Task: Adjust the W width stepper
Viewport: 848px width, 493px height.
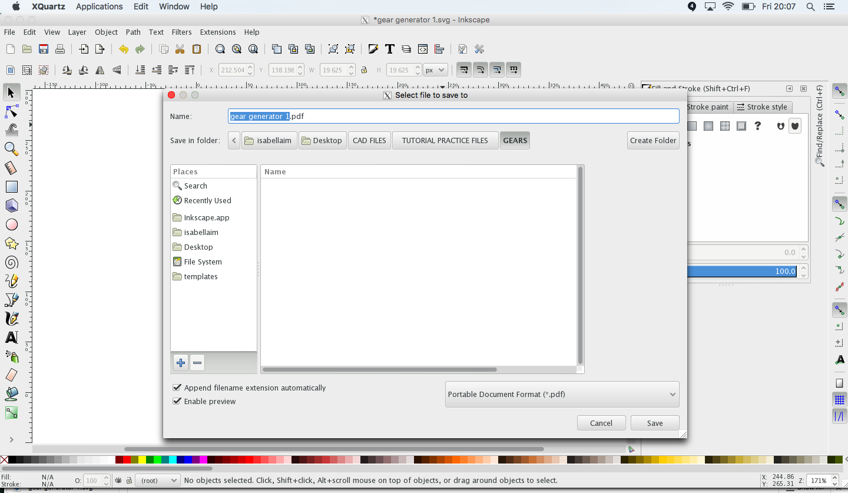Action: coord(351,70)
